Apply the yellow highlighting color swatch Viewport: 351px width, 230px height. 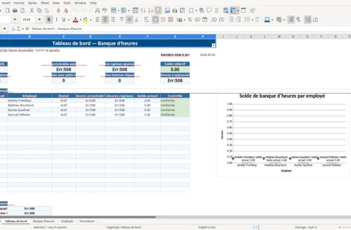tap(86, 20)
